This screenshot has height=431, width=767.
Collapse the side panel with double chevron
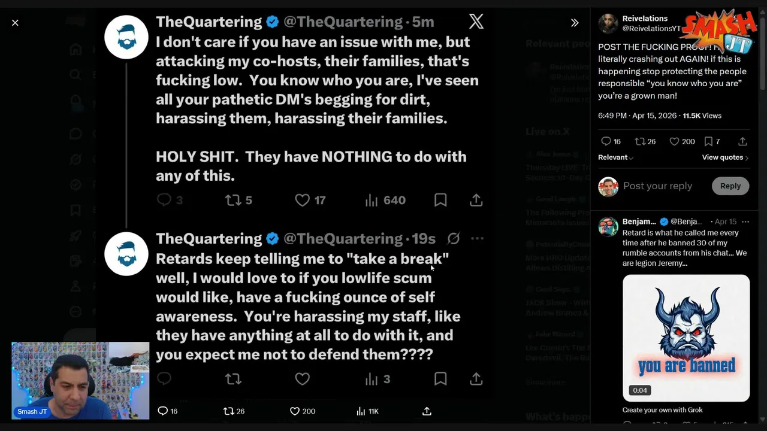click(x=574, y=23)
